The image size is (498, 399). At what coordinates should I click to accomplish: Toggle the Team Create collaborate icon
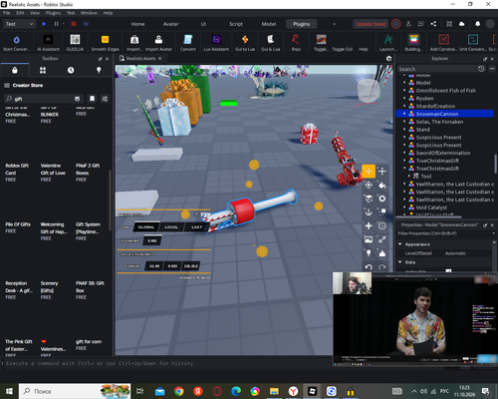(x=408, y=24)
